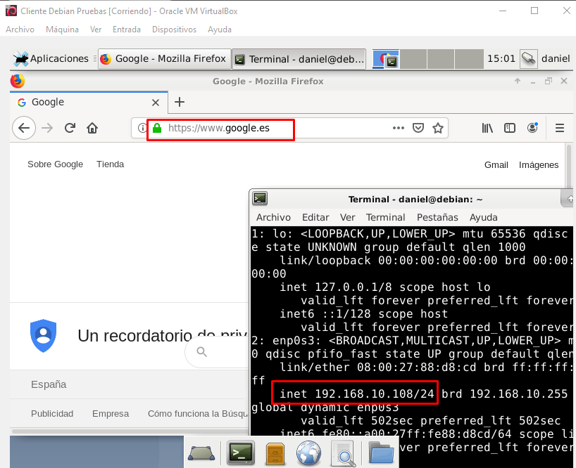
Task: Click the Firefox back arrow button
Action: tap(24, 128)
